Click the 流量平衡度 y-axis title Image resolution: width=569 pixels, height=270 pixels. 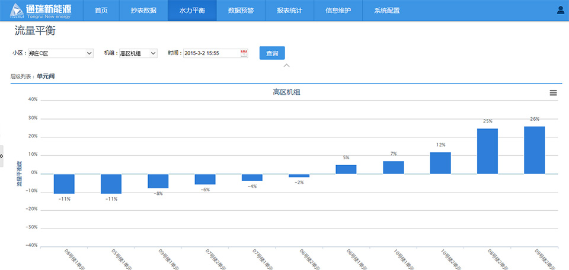coord(19,173)
